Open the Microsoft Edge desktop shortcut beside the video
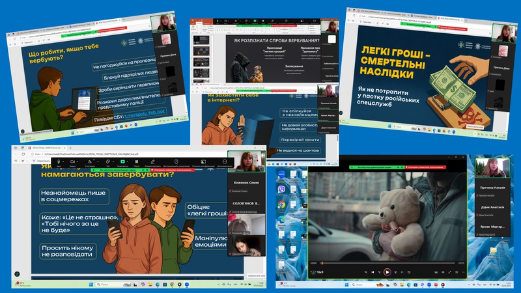 (x=281, y=220)
